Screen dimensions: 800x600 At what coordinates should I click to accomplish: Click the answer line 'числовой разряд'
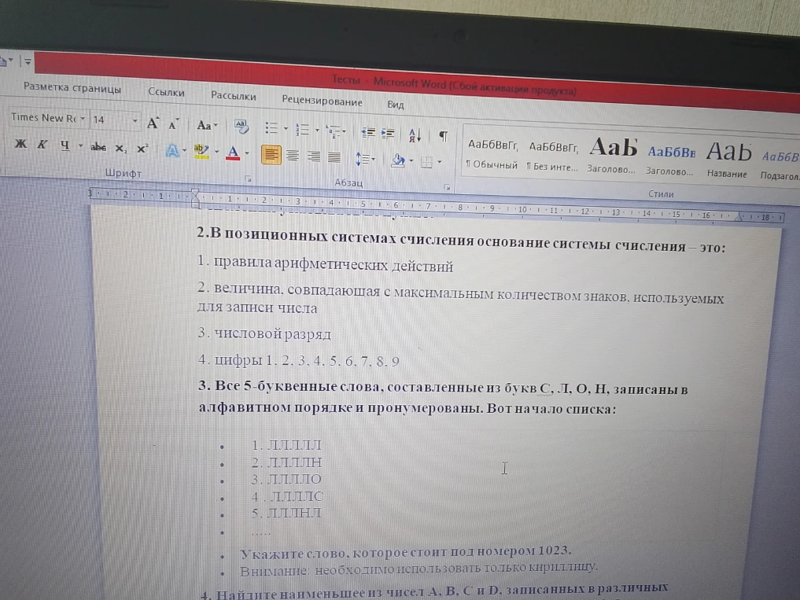pos(264,334)
